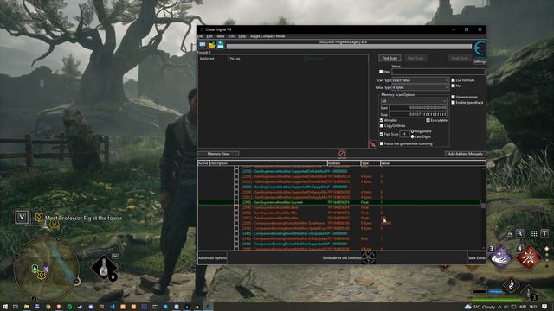Viewport: 554px width, 311px height.
Task: Click the Fast Scan alignment number field
Action: [404, 134]
